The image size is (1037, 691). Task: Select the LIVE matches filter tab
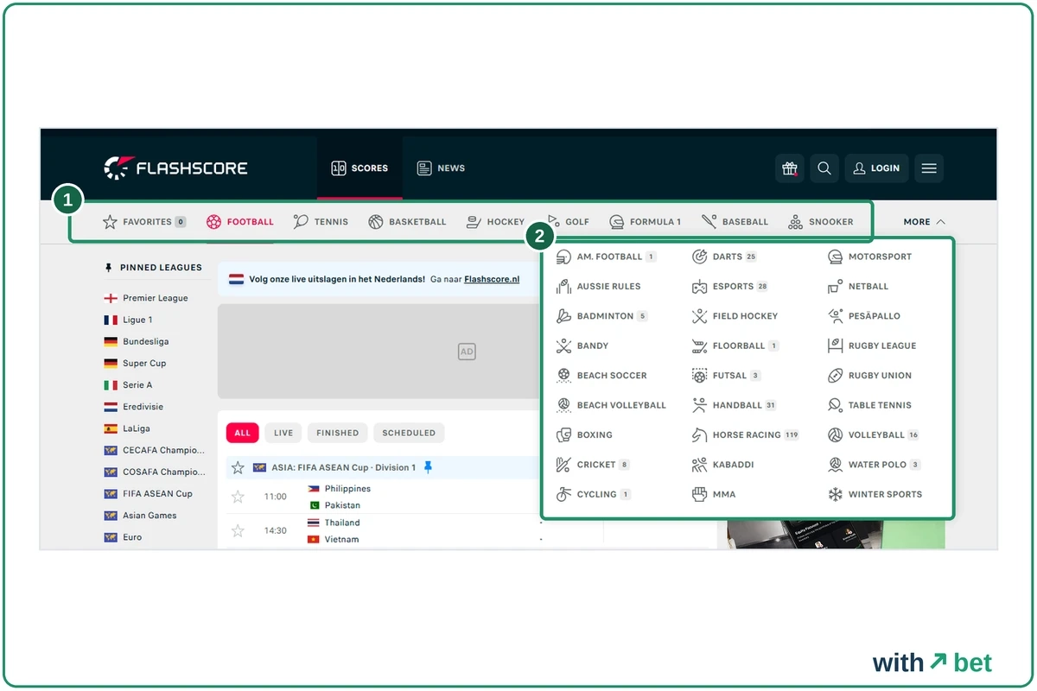pos(283,433)
